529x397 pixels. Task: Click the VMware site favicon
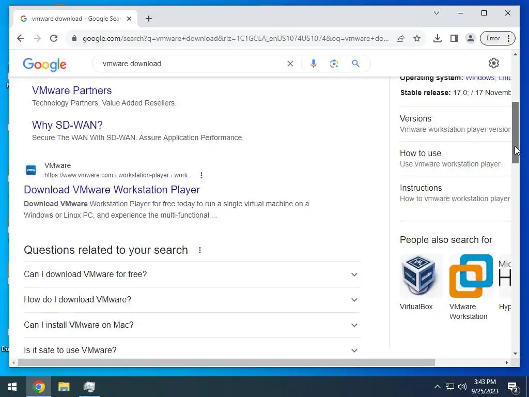31,170
